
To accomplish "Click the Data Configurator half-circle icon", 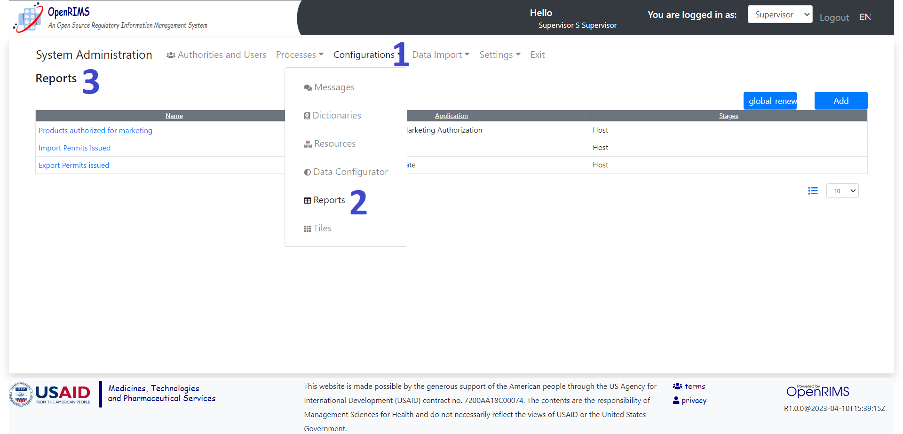I will point(308,172).
